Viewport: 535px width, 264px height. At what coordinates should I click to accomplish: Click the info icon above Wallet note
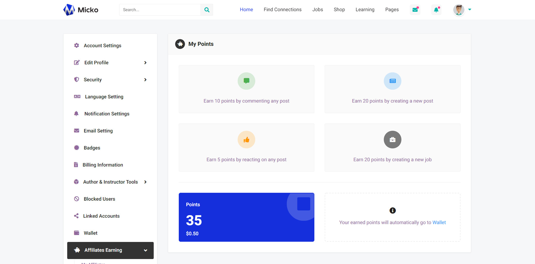click(x=392, y=210)
